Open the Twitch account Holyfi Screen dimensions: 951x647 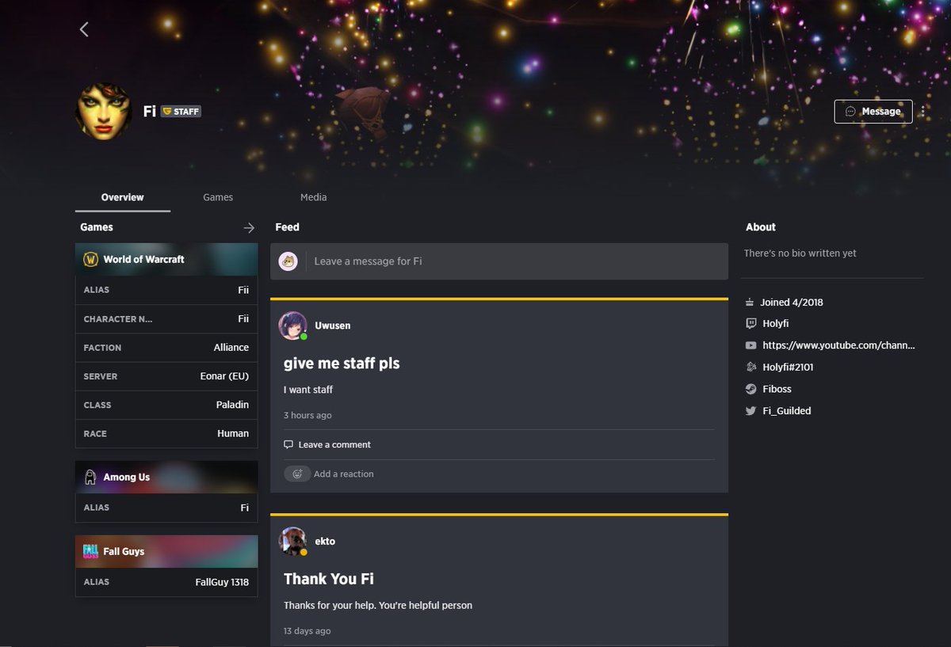775,324
